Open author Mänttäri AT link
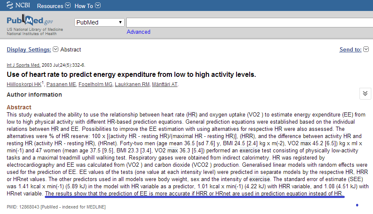 [x=165, y=84]
